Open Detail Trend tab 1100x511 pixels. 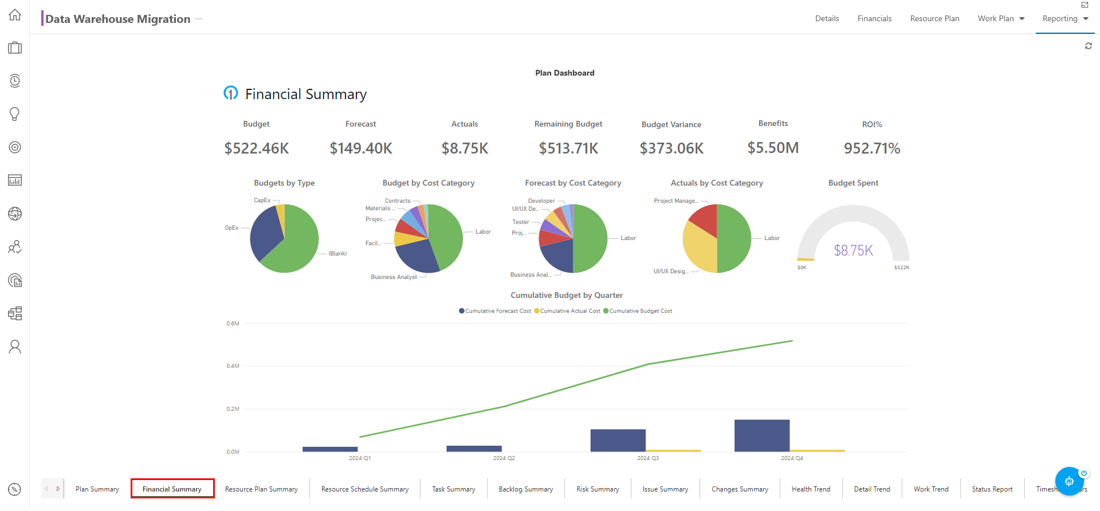872,489
